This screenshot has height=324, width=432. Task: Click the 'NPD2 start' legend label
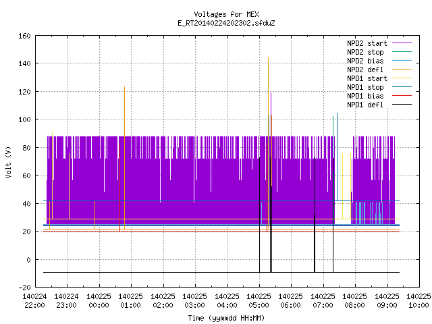tap(367, 43)
